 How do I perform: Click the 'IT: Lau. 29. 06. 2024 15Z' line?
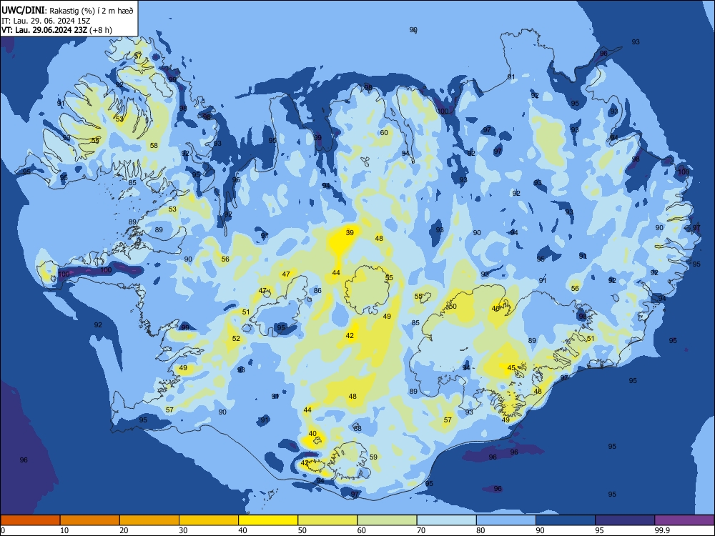46,21
